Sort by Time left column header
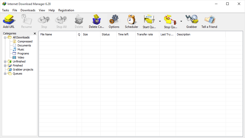 tap(126, 34)
